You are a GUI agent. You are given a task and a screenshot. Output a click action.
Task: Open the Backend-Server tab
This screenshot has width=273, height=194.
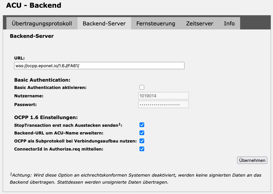[x=104, y=23]
